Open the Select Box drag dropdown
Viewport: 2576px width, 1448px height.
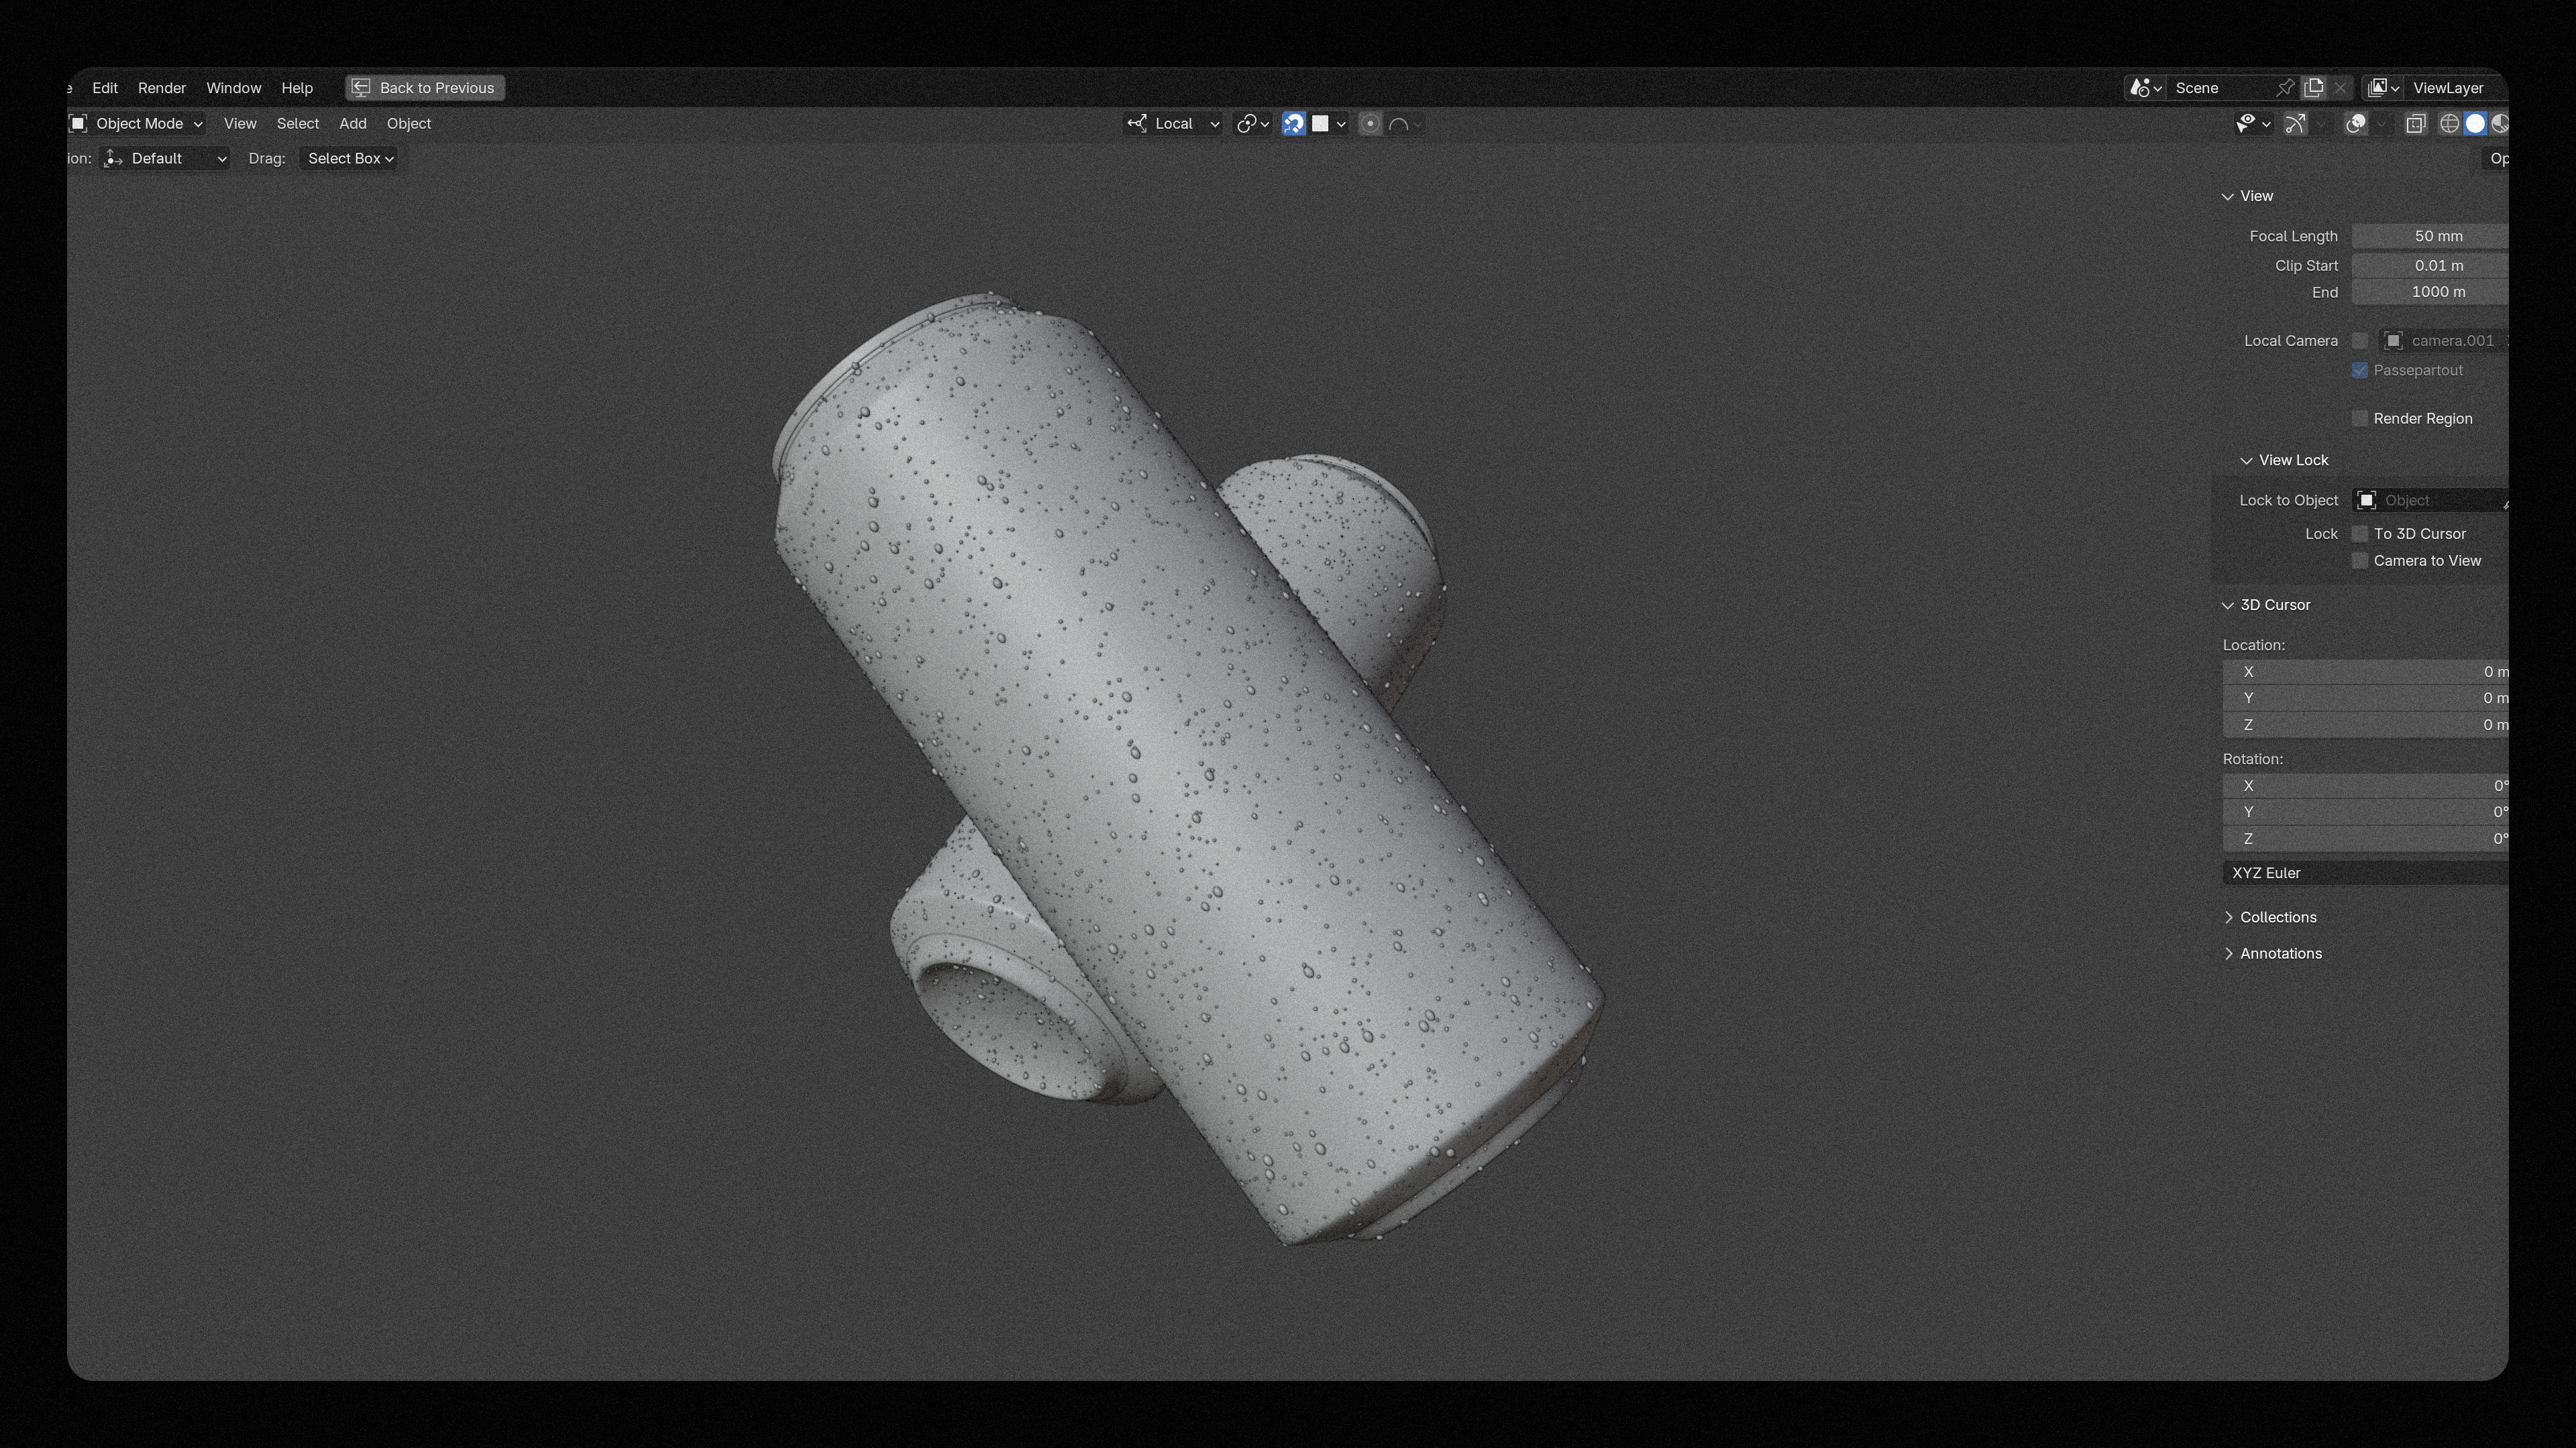pyautogui.click(x=349, y=159)
